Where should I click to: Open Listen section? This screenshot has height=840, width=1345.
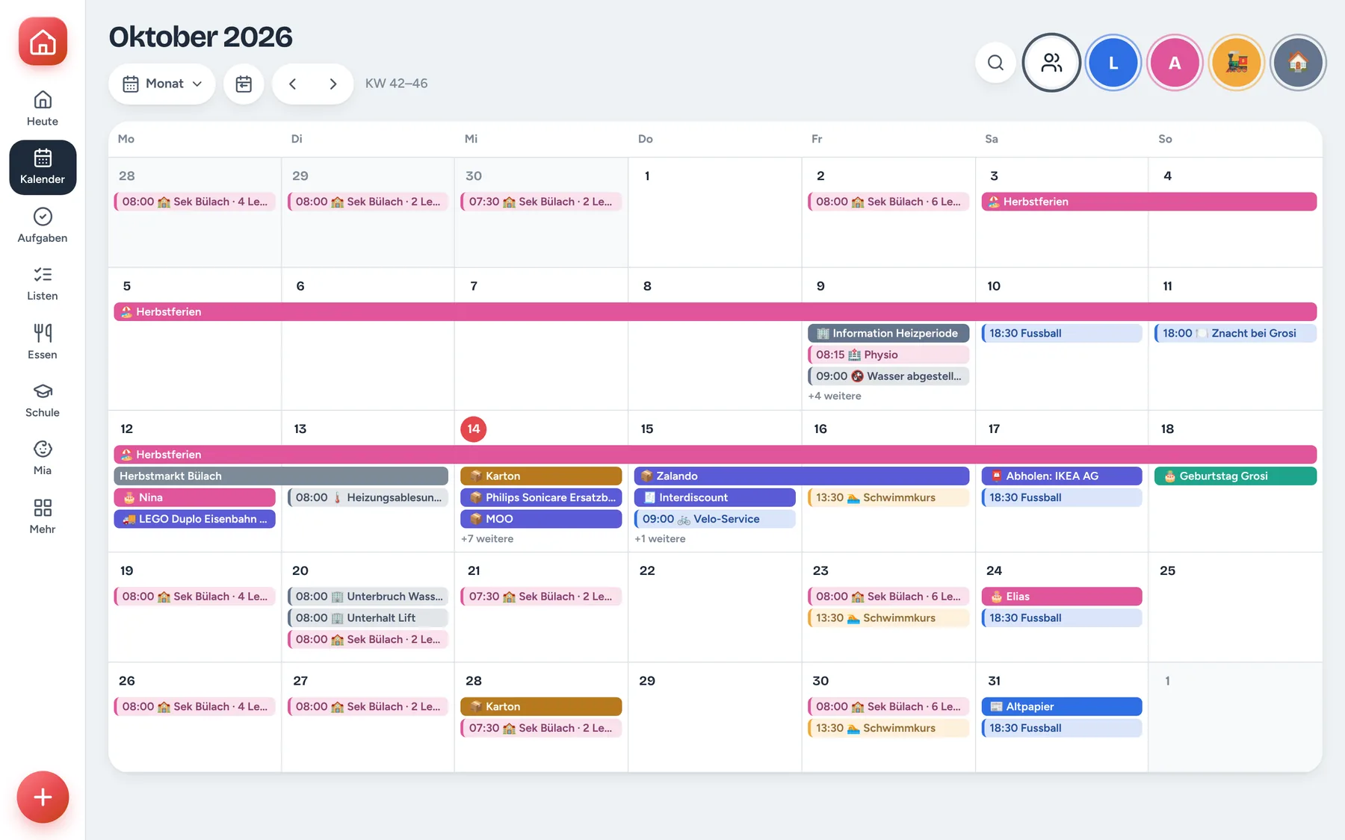[x=43, y=284]
